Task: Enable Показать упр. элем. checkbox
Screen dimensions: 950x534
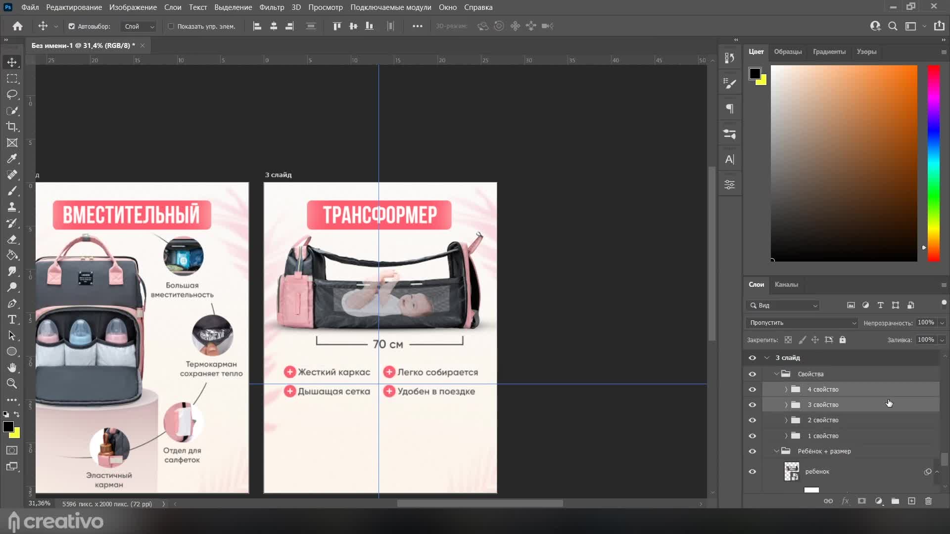Action: tap(171, 26)
